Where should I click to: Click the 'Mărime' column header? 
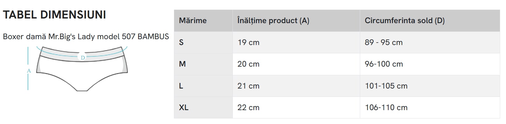[193, 21]
